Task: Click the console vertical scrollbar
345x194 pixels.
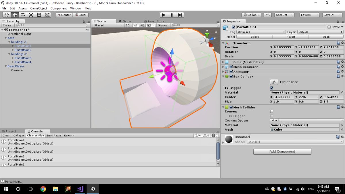Action: pyautogui.click(x=218, y=152)
